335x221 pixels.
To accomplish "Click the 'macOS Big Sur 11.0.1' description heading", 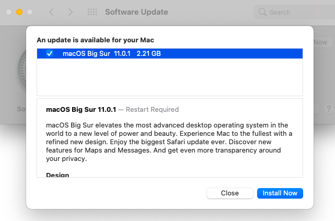I will [x=81, y=109].
